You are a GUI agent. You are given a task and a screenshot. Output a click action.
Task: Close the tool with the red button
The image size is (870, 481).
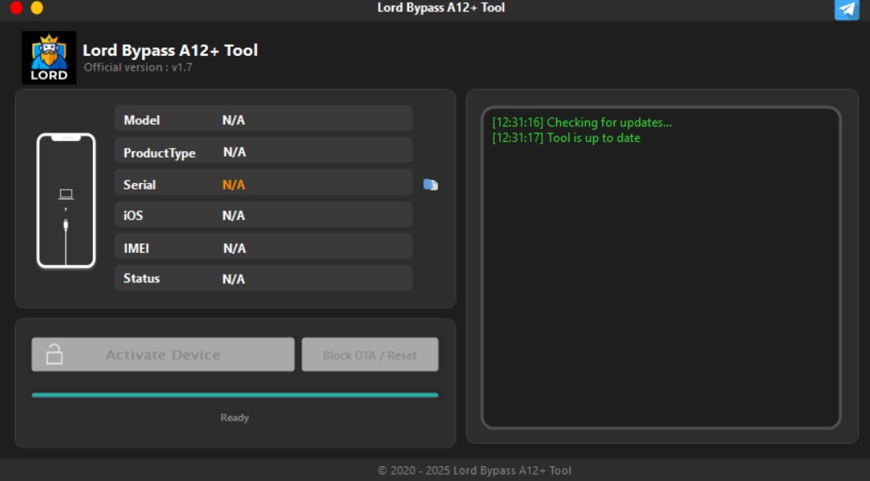[16, 7]
